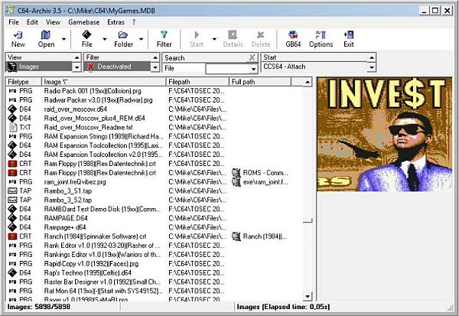This screenshot has height=316, width=459.
Task: Clear search with the X icon
Action: pos(252,57)
